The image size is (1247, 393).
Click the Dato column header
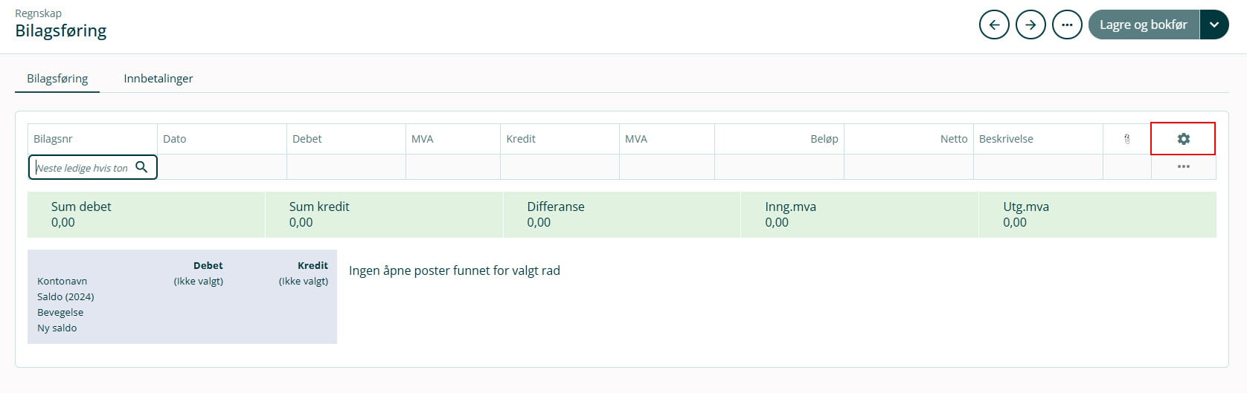175,139
